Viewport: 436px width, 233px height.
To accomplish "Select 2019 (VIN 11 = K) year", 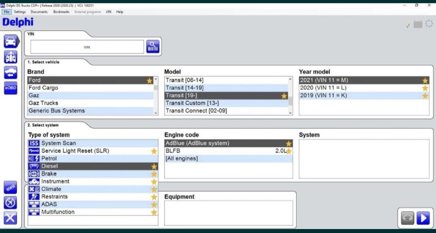I will click(364, 96).
